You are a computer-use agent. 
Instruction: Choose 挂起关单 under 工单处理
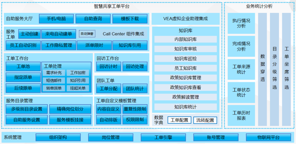pos(78,88)
